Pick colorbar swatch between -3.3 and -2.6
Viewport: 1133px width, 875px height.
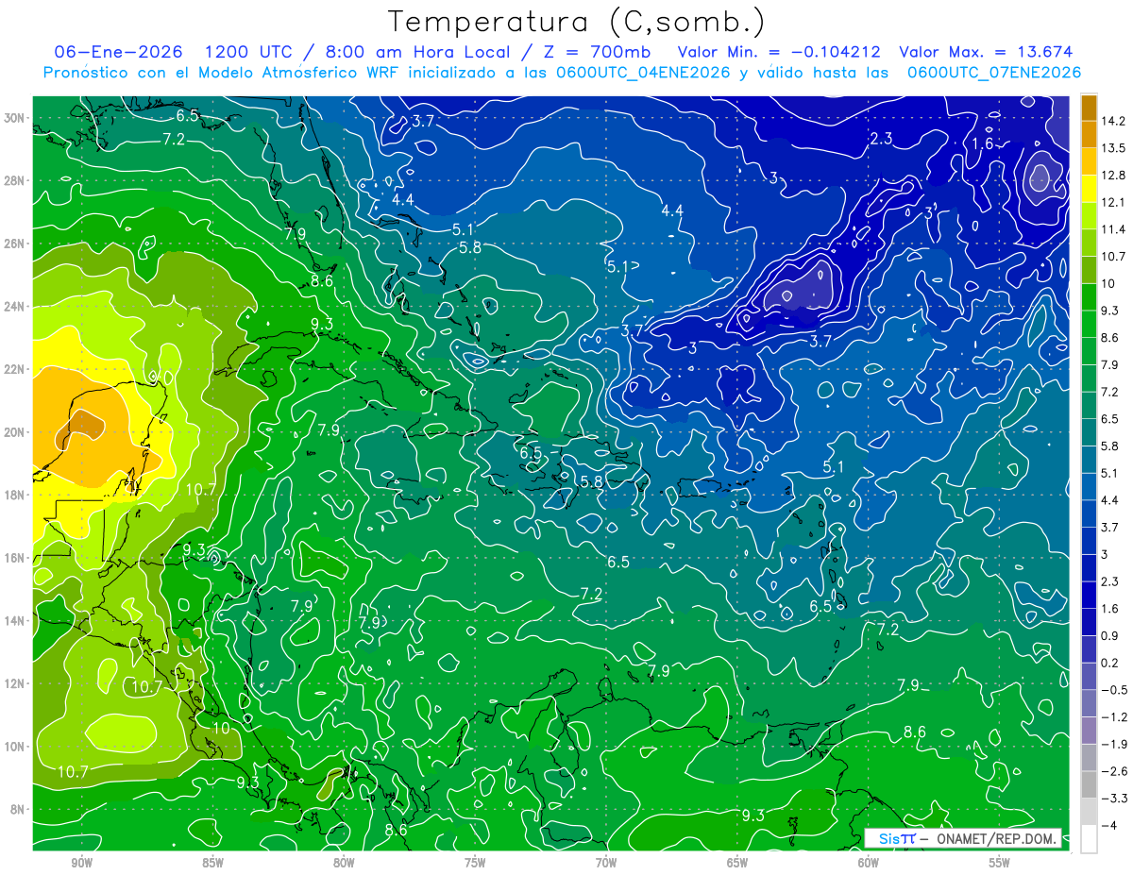[1089, 784]
